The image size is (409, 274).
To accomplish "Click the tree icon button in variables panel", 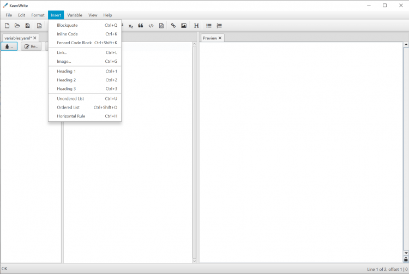I will (x=9, y=46).
